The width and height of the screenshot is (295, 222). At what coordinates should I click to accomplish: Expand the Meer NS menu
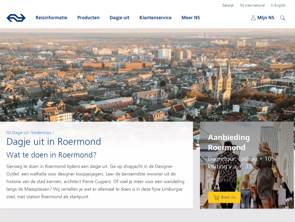[191, 18]
